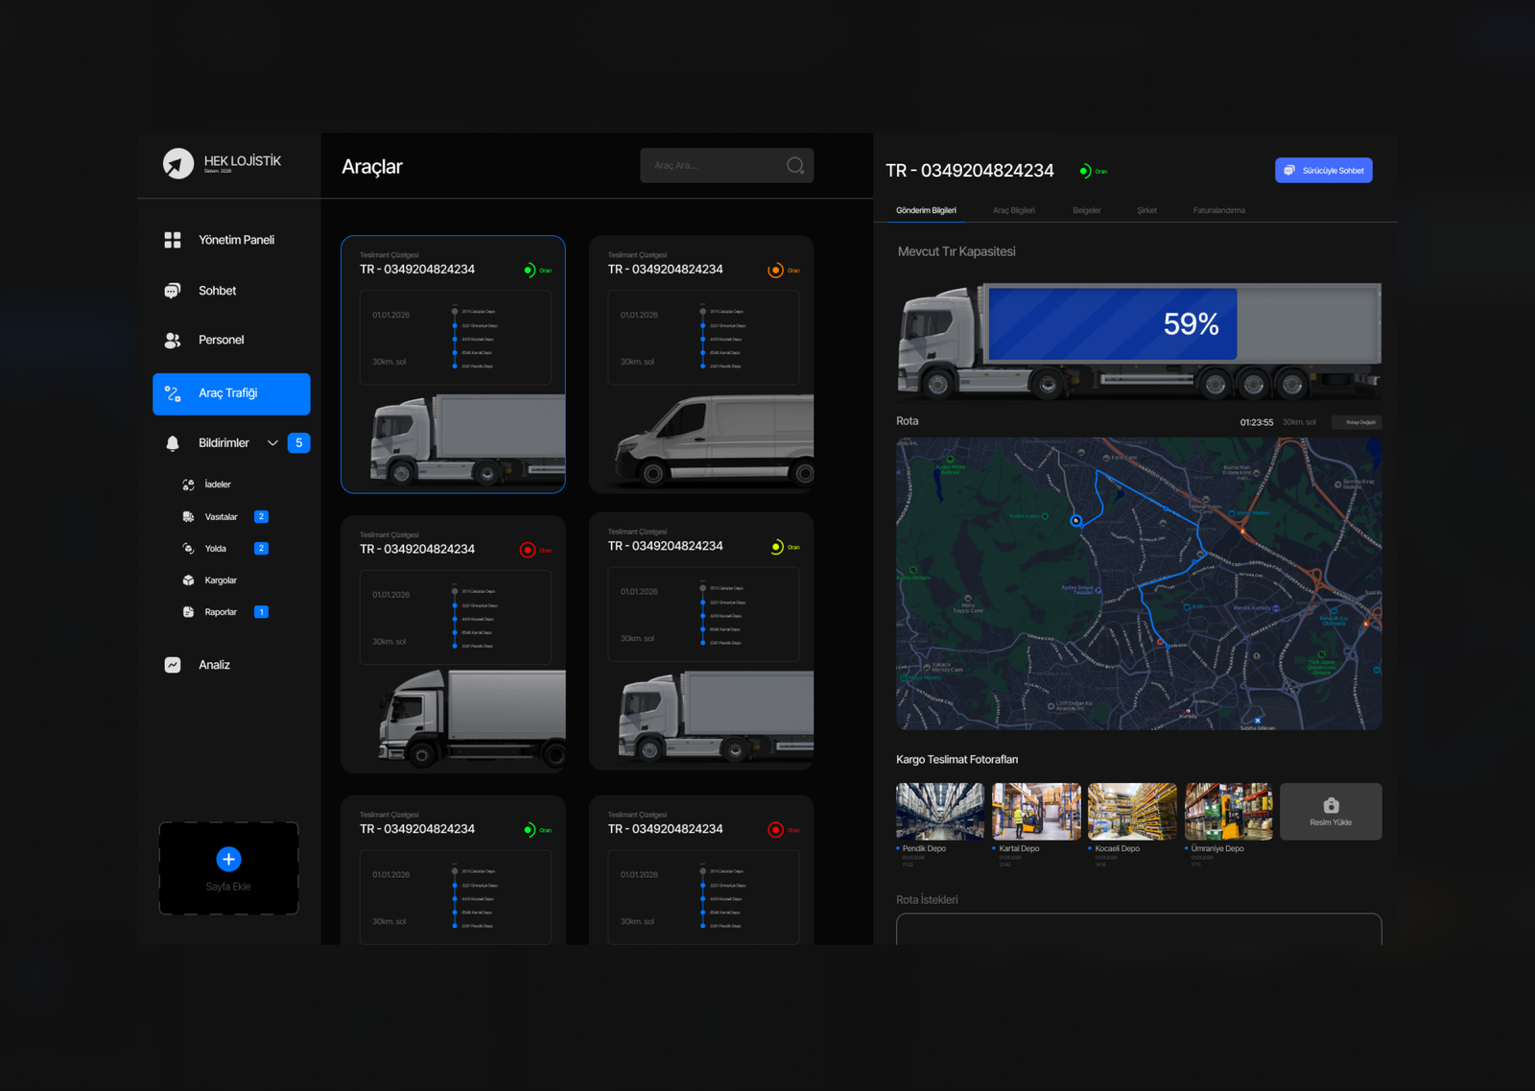
Task: Click the Sürücüyle Sohbet button
Action: coord(1323,171)
